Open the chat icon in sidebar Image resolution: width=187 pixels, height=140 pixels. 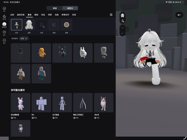(x=4, y=32)
